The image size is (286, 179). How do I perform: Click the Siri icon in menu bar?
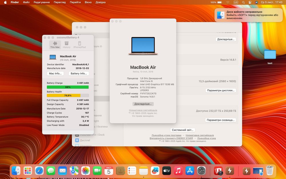tap(257, 2)
